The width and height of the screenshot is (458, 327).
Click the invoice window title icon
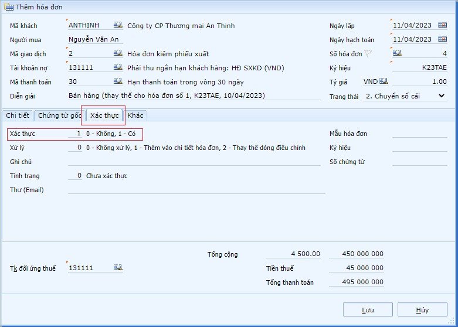point(9,6)
